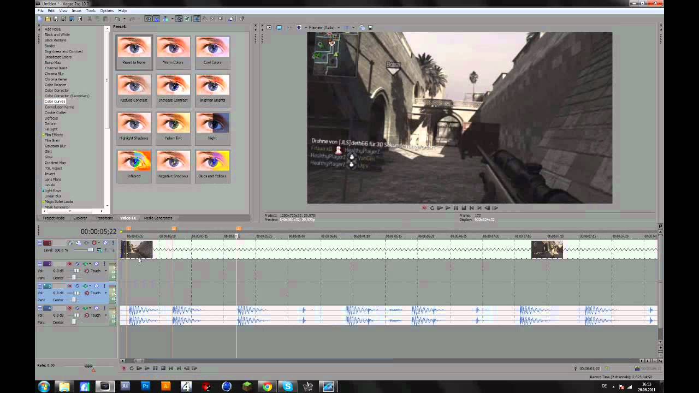Click the preview Loop Playback button
The height and width of the screenshot is (393, 699).
(432, 207)
